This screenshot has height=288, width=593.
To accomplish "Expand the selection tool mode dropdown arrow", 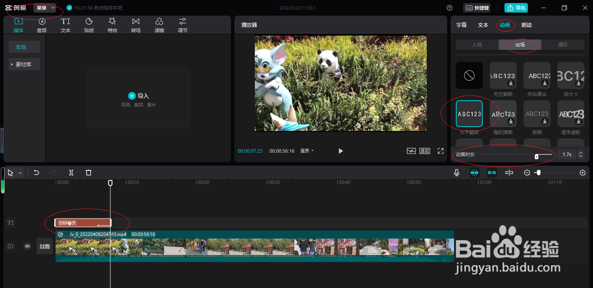I will tap(20, 173).
